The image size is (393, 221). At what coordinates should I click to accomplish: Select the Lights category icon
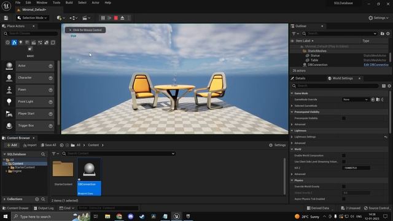21,42
